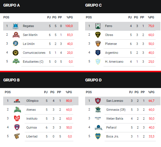This screenshot has height=147, width=161.
Task: Click the Peñarol team logo
Action: pyautogui.click(x=98, y=127)
